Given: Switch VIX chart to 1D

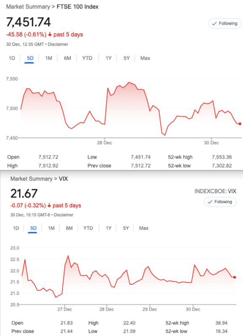Looking at the screenshot, I should coord(16,228).
